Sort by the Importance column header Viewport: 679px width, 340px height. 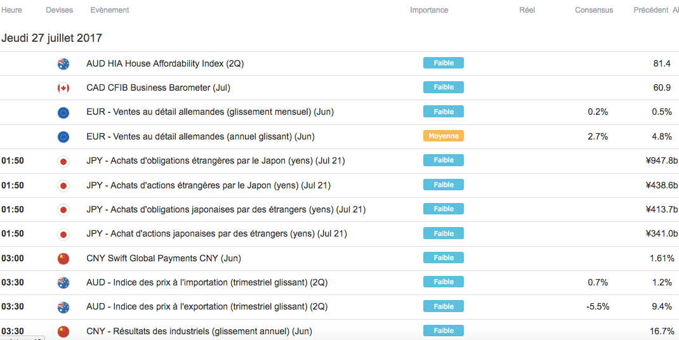(429, 10)
